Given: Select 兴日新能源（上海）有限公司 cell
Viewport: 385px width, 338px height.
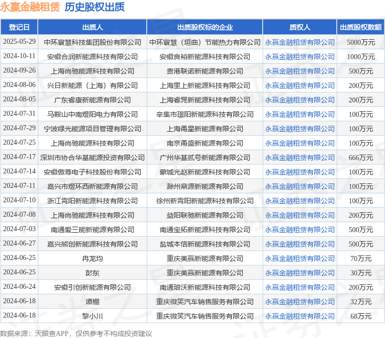Looking at the screenshot, I should coord(93,85).
